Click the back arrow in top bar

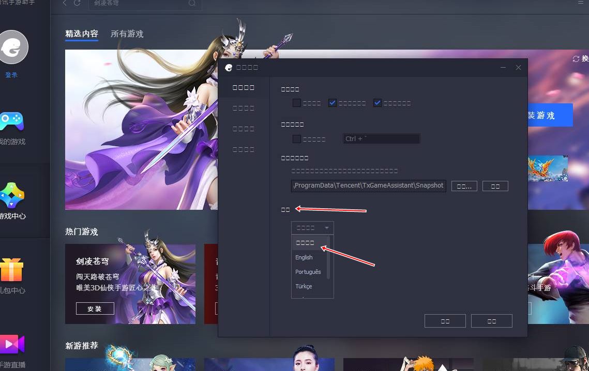(65, 3)
